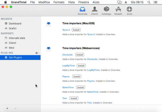
Task: Open the Plug-ins gear dropdown
Action: click(x=37, y=53)
